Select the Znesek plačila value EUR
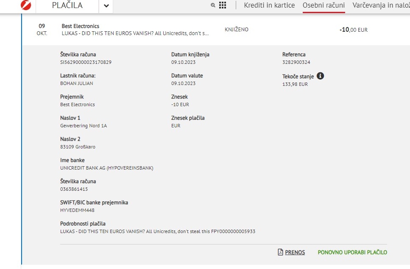The image size is (410, 269). point(176,126)
